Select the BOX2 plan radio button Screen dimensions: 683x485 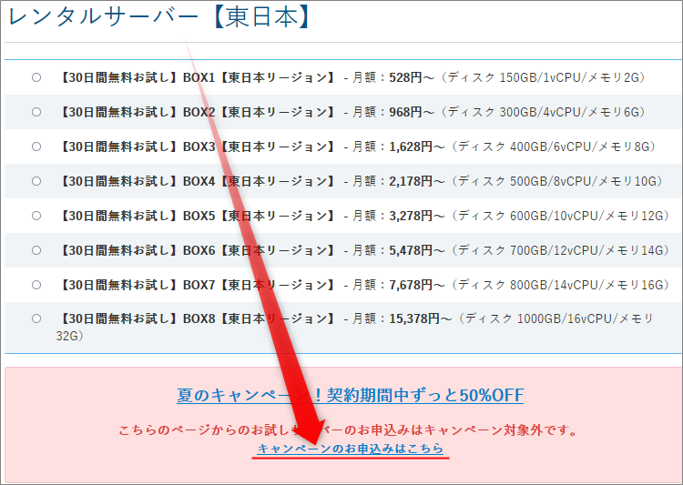tap(36, 112)
